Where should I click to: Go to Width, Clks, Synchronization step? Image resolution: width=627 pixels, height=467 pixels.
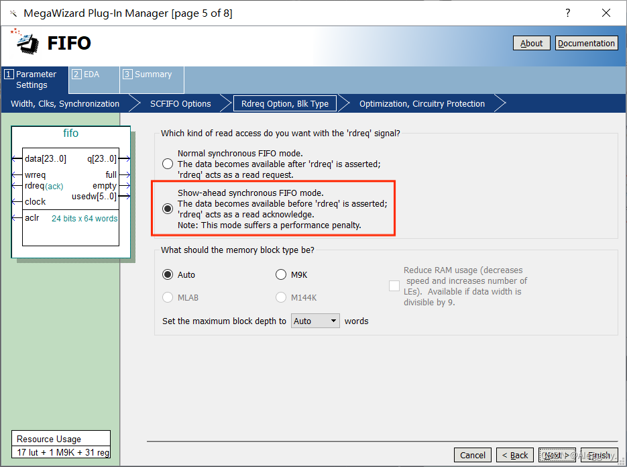tap(65, 103)
